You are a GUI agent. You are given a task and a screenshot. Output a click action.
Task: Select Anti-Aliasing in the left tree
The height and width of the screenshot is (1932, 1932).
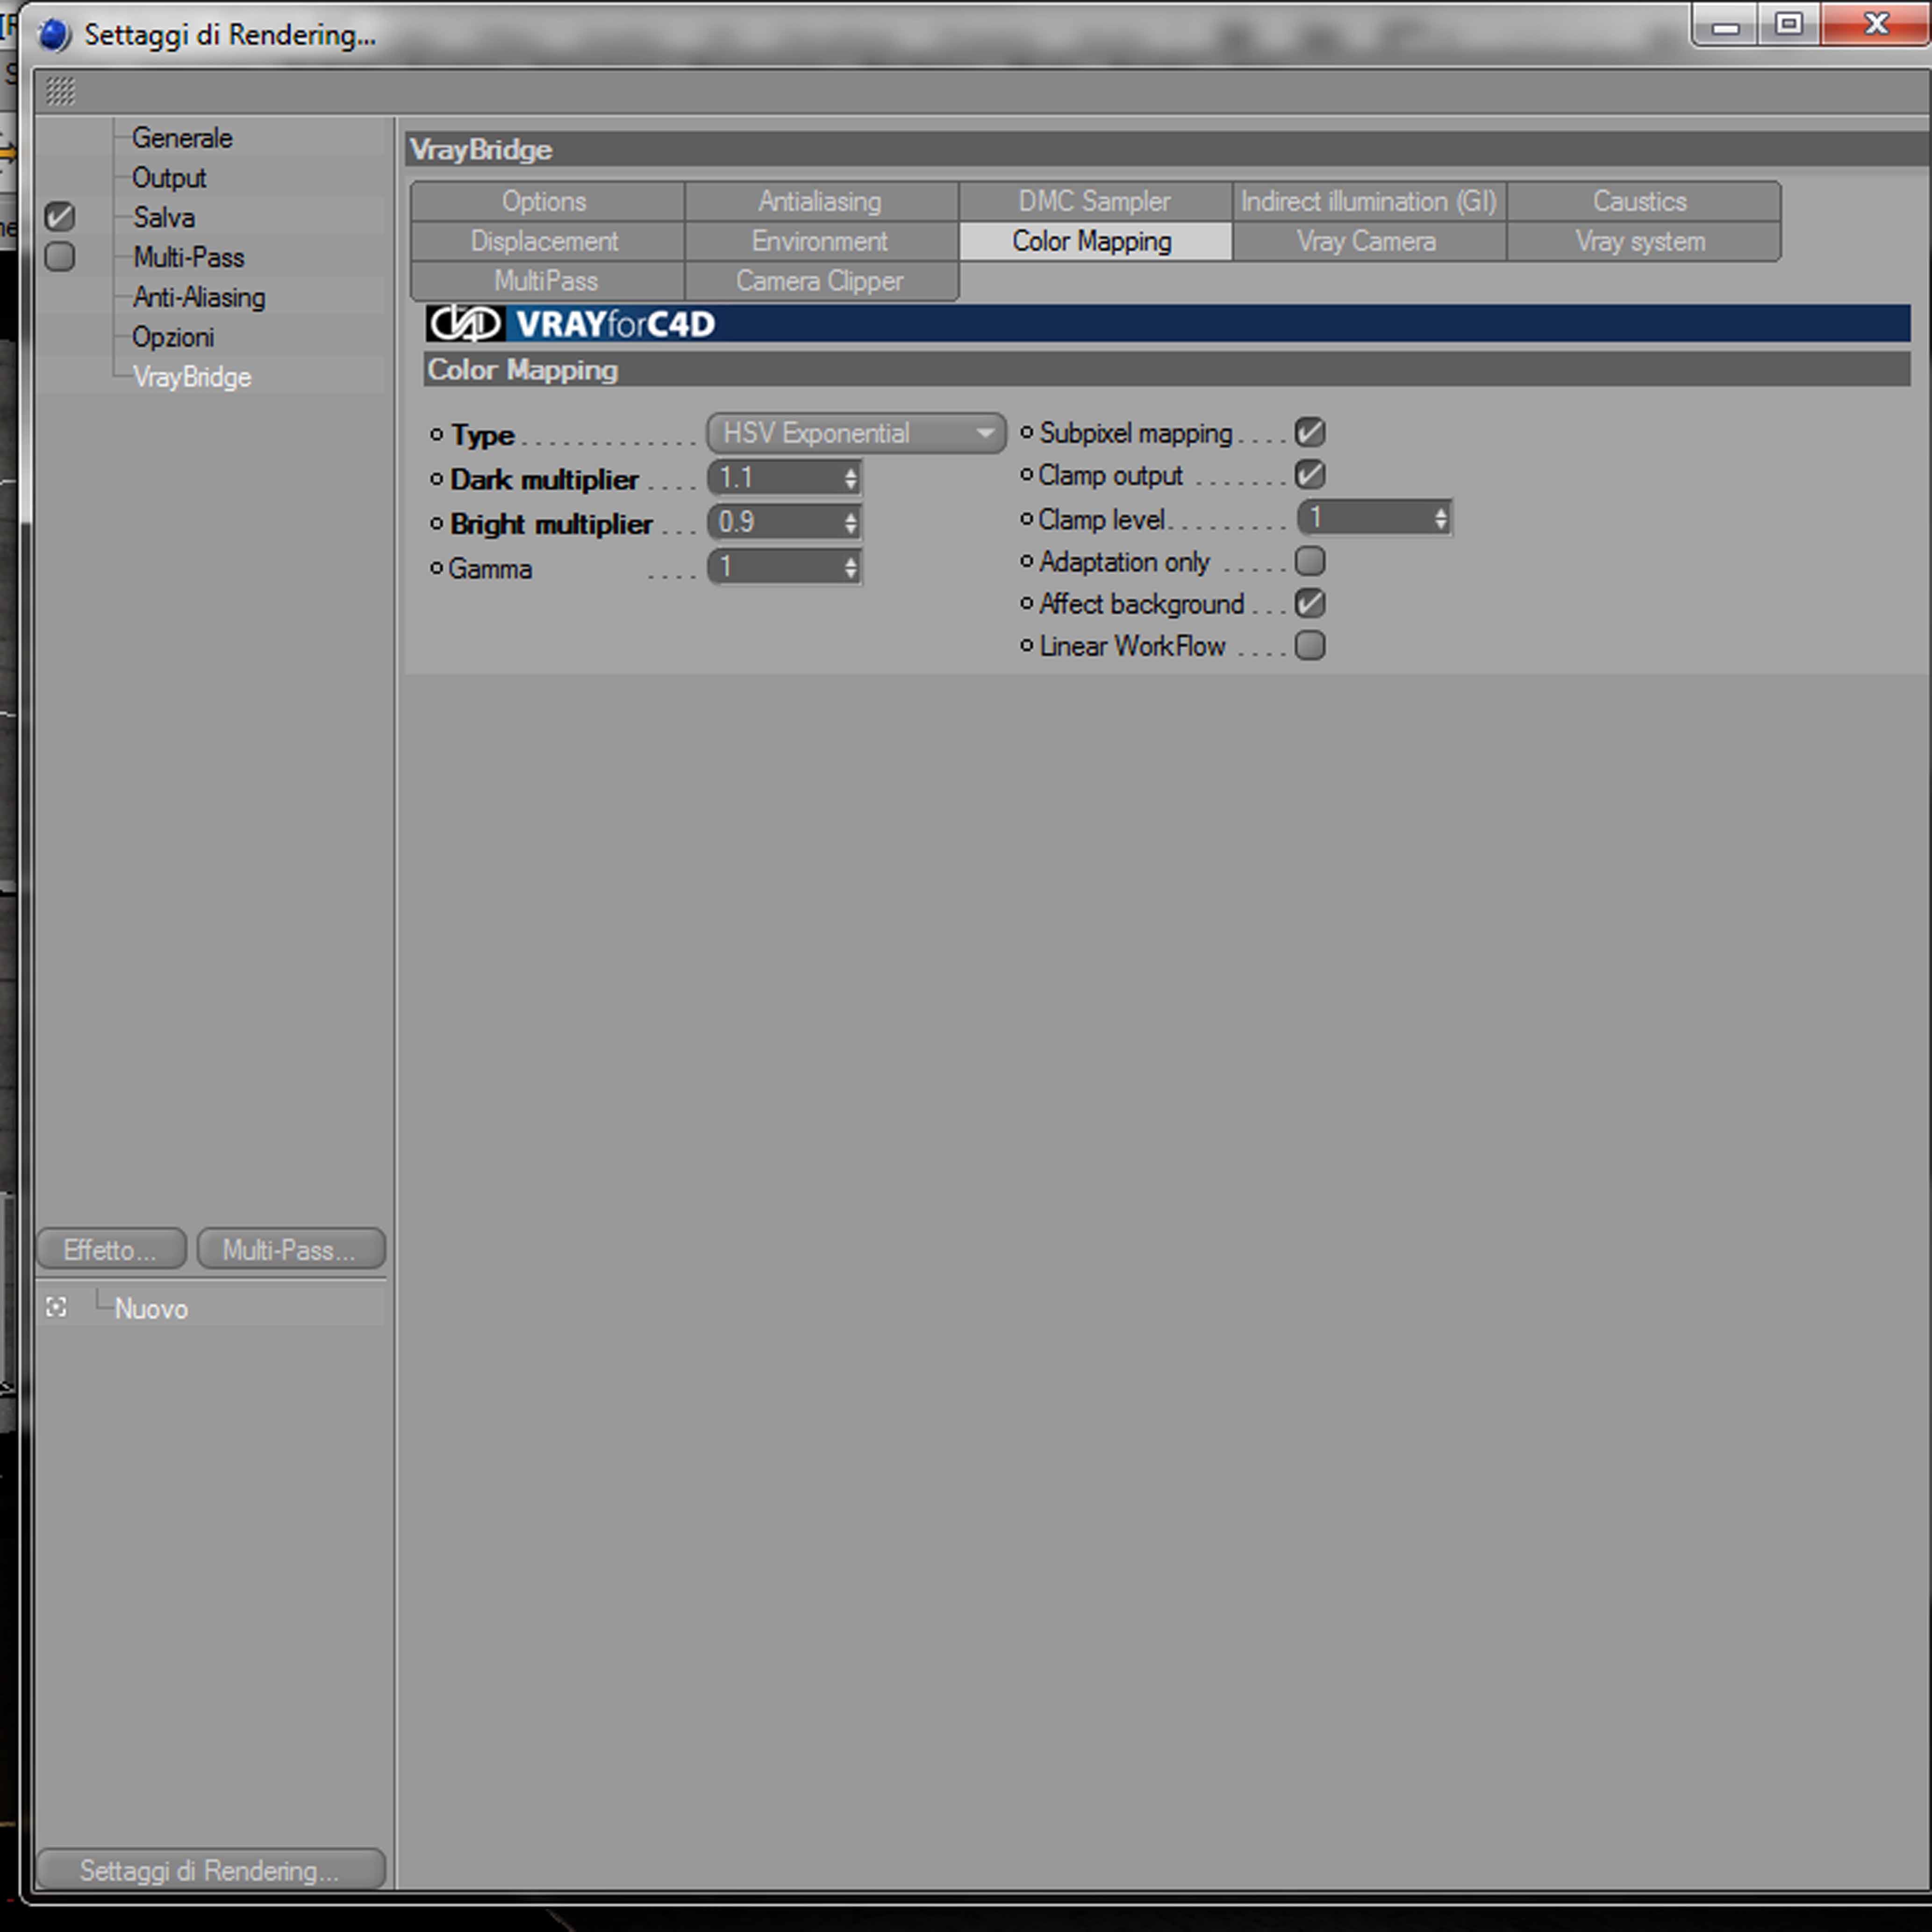(x=199, y=297)
